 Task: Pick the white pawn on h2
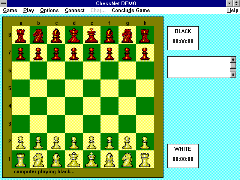(x=145, y=143)
